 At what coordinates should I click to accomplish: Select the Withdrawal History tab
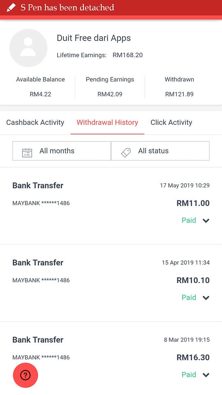coord(107,123)
